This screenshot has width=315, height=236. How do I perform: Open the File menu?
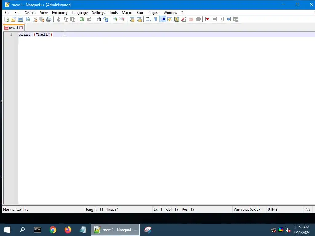click(7, 12)
